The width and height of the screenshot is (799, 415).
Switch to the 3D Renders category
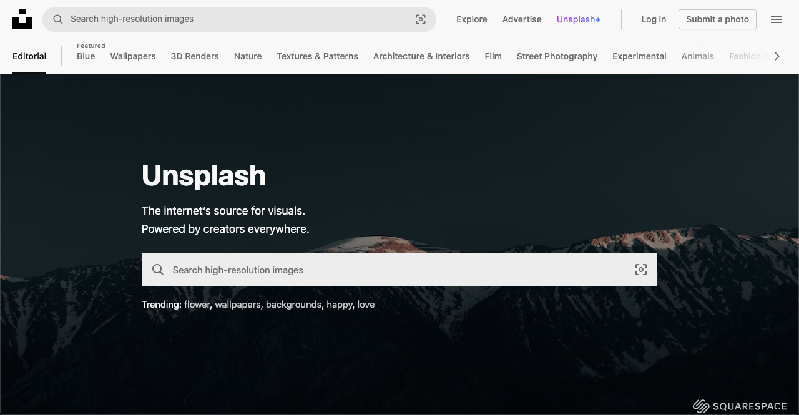pyautogui.click(x=195, y=56)
